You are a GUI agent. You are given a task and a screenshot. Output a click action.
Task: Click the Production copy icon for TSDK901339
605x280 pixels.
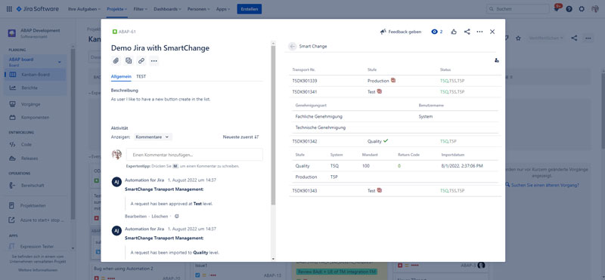click(393, 81)
